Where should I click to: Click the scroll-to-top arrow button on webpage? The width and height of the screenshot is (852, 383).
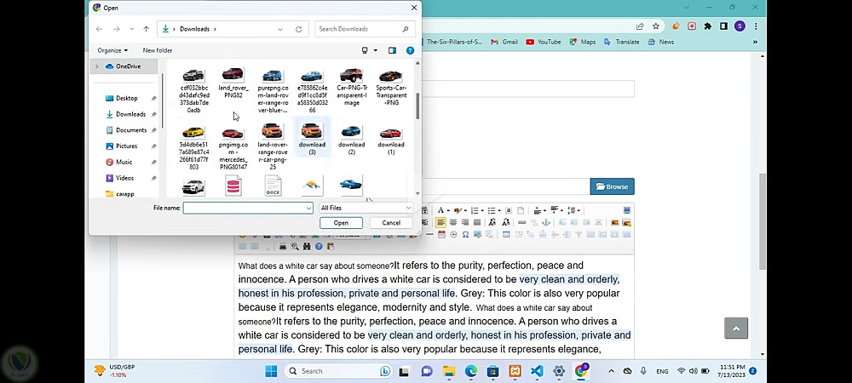click(x=736, y=329)
